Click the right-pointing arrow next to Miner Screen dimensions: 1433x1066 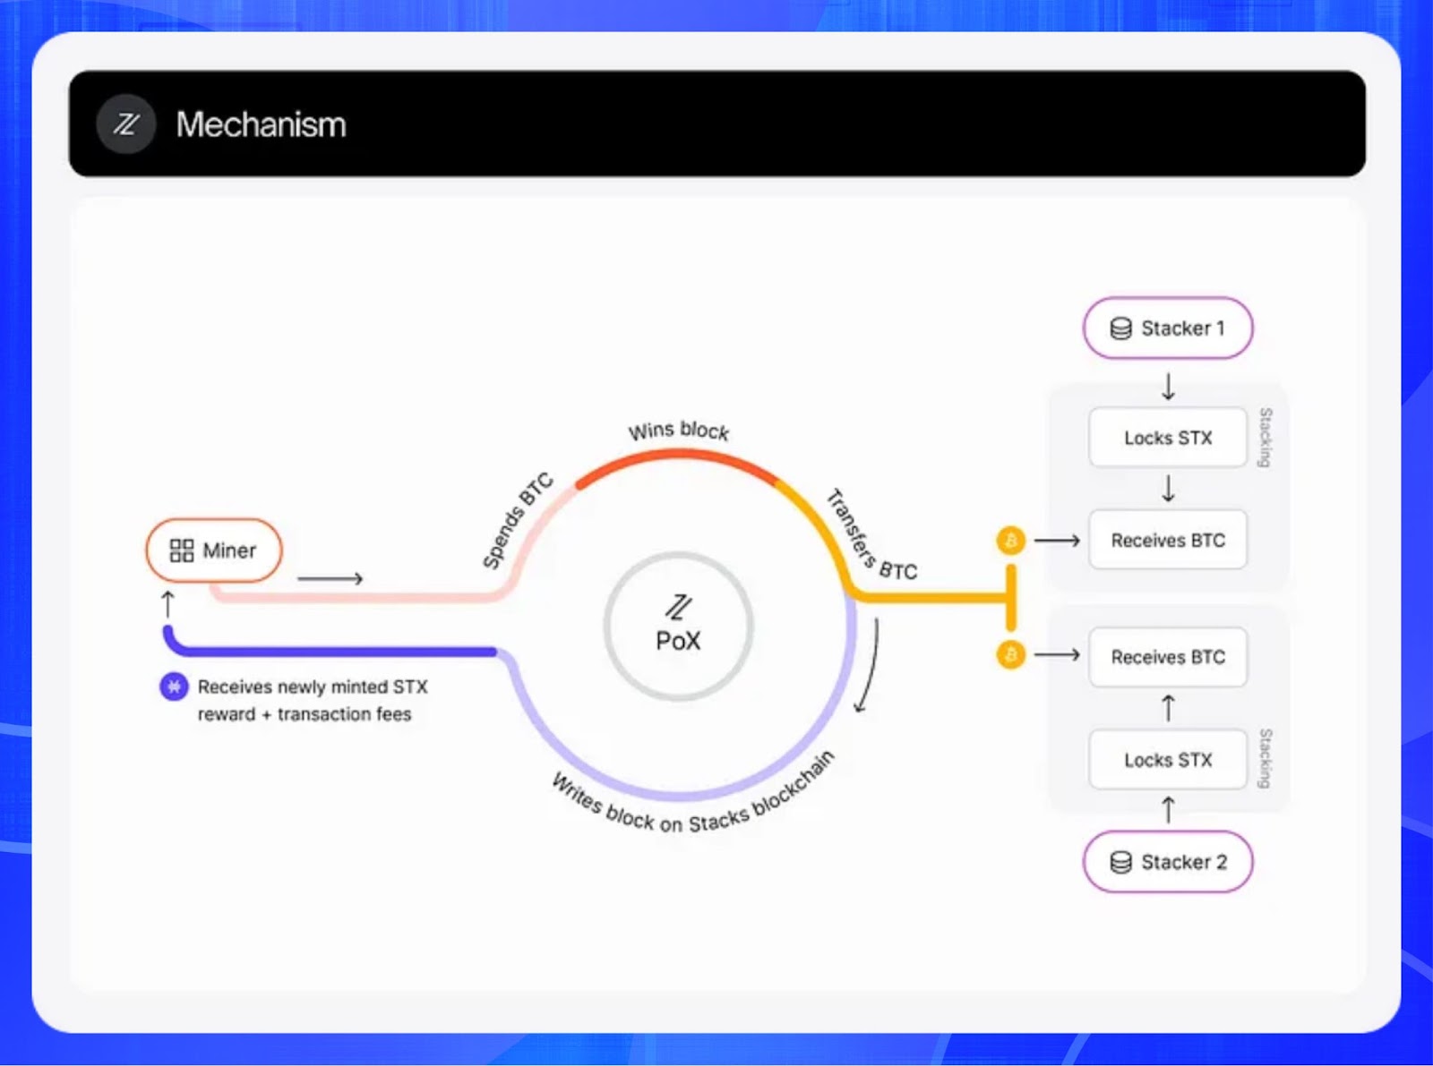click(x=330, y=579)
